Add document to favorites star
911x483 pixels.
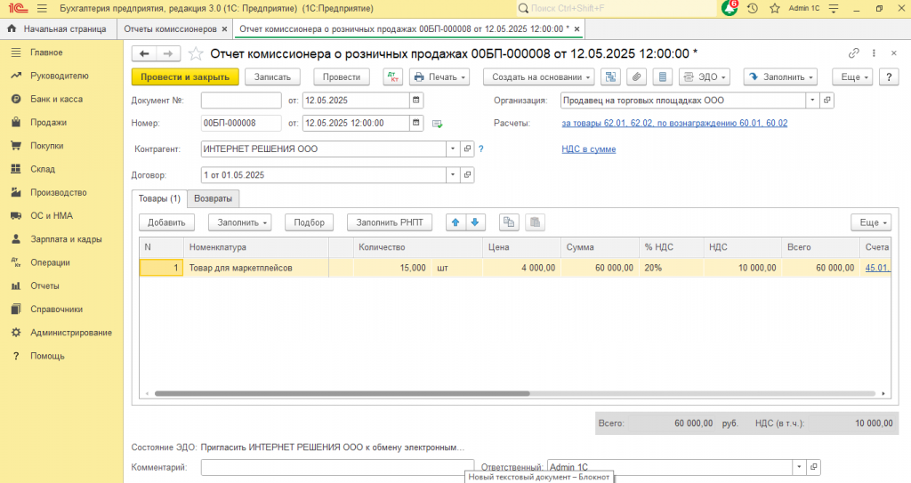tap(196, 54)
